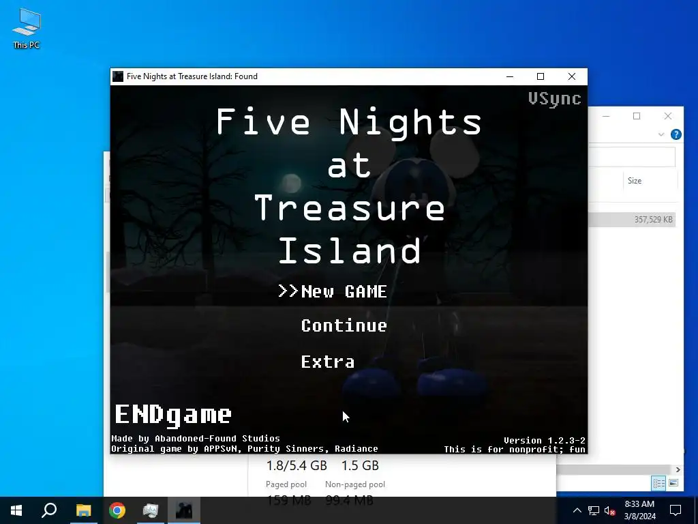Click the game window title bar icon
The height and width of the screenshot is (524, 698).
(x=117, y=76)
